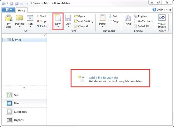Viewport: 174px width, 127px height.
Task: Click the Save floppy disk icon
Action: [x=68, y=18]
